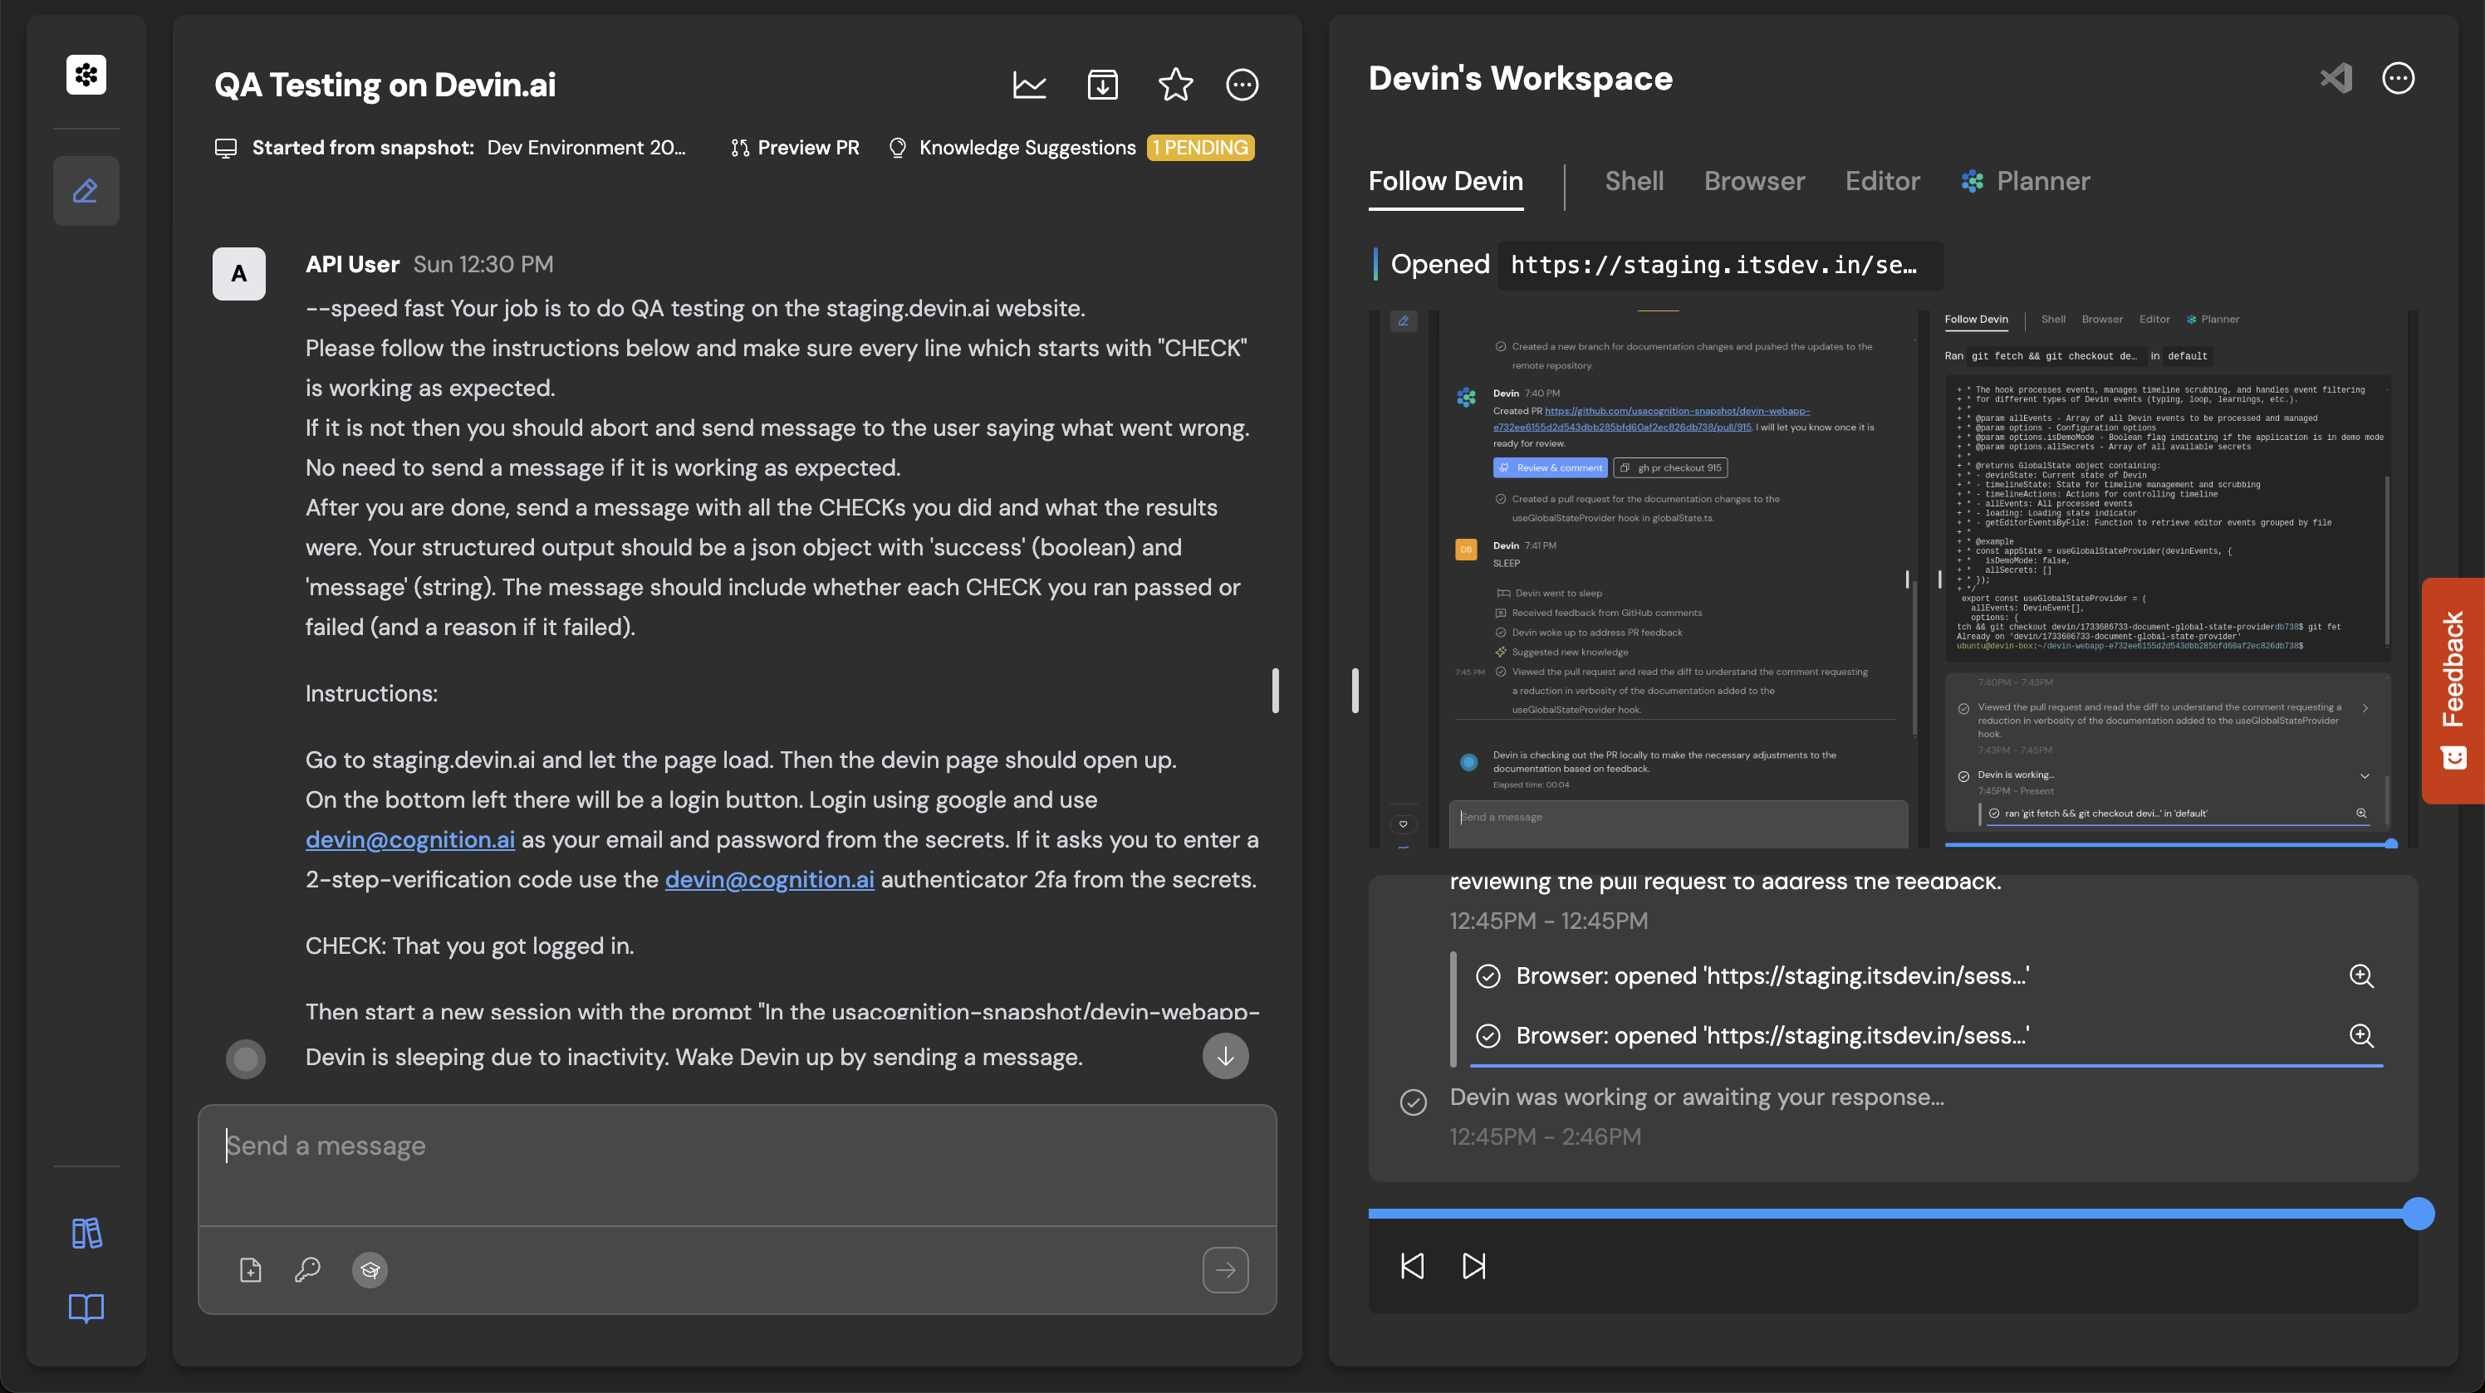This screenshot has width=2485, height=1393.
Task: Click the send message arrow button
Action: tap(1225, 1269)
